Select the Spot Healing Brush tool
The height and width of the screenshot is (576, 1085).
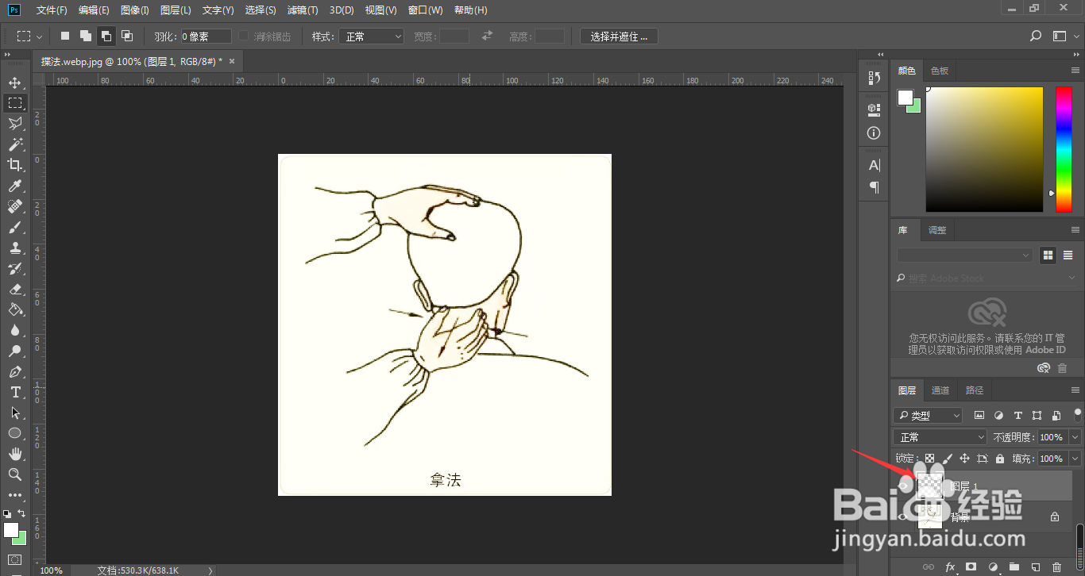click(15, 206)
